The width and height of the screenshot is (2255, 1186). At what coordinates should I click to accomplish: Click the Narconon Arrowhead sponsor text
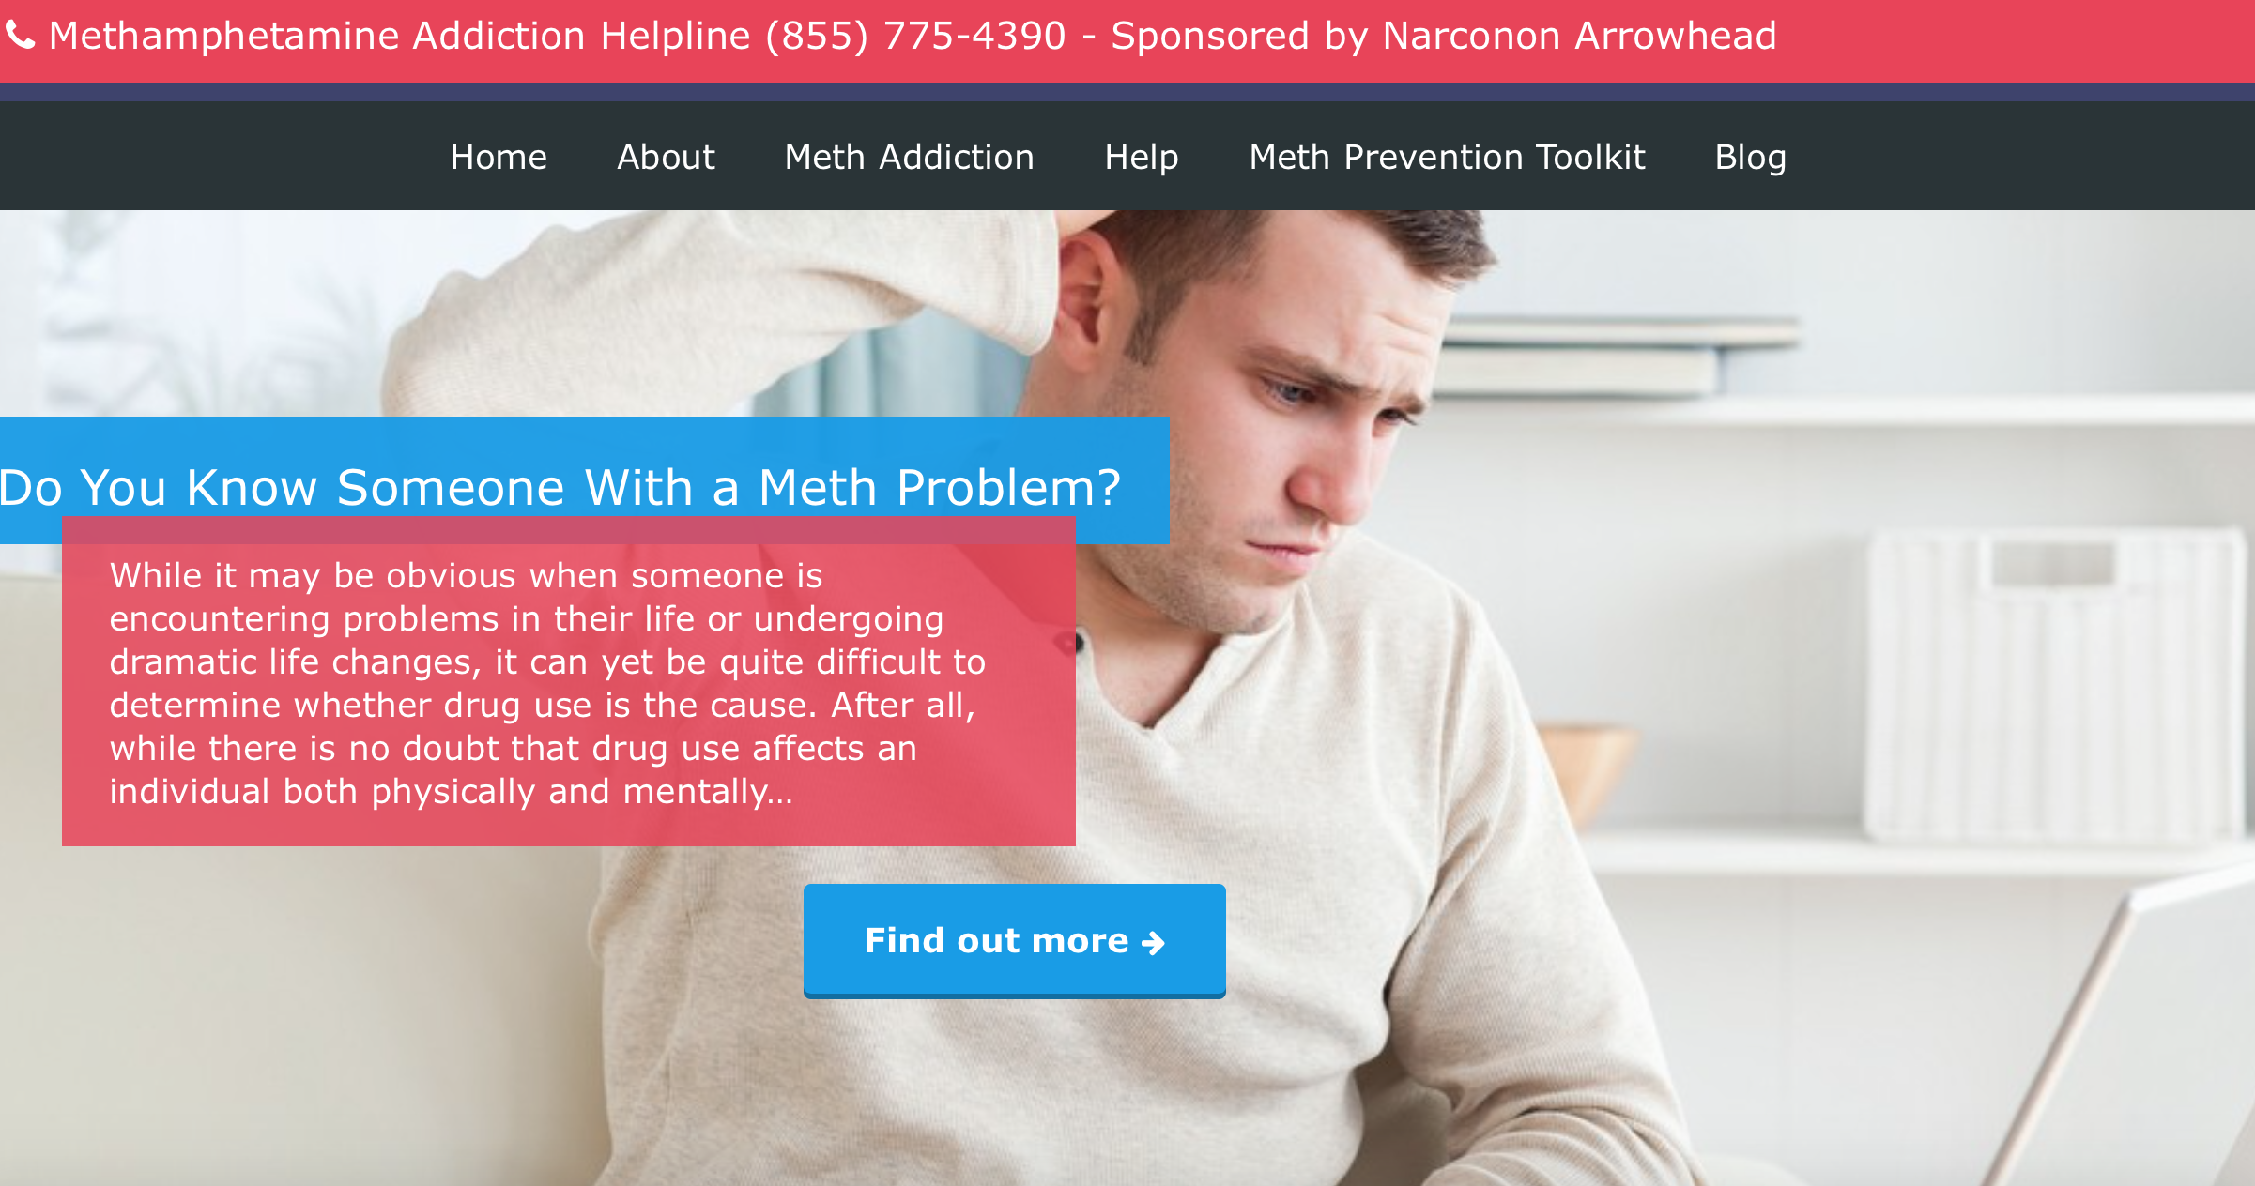[1579, 36]
